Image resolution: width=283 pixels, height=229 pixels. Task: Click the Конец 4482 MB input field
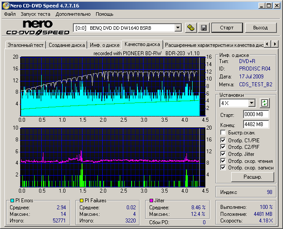point(256,124)
